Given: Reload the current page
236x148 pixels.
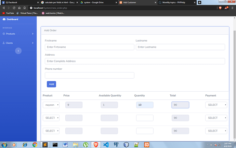Looking at the screenshot, I should (14, 8).
